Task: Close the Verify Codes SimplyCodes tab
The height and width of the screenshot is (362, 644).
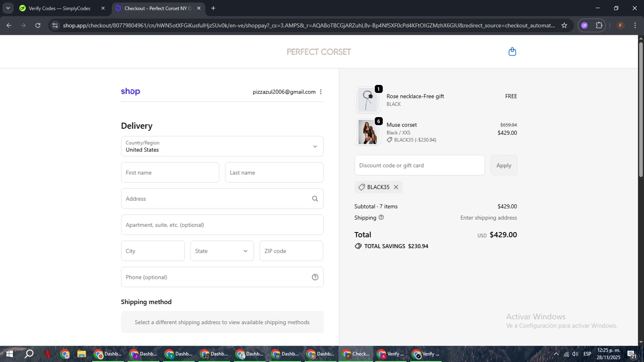Action: [x=103, y=8]
